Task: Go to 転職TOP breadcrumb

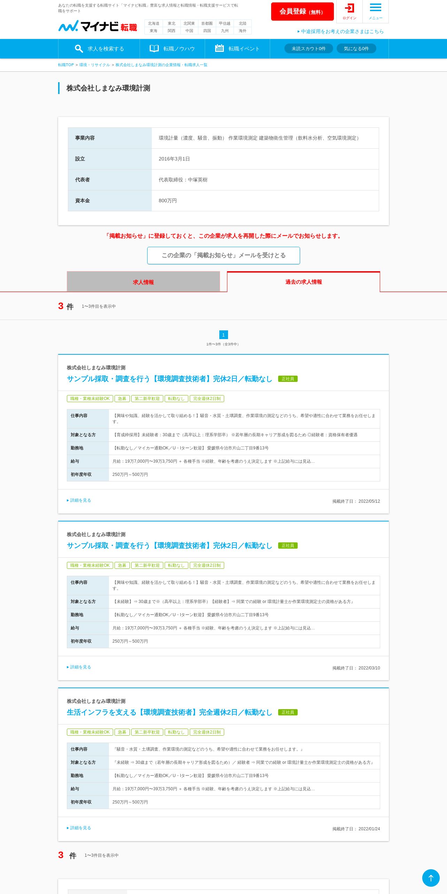Action: tap(66, 65)
